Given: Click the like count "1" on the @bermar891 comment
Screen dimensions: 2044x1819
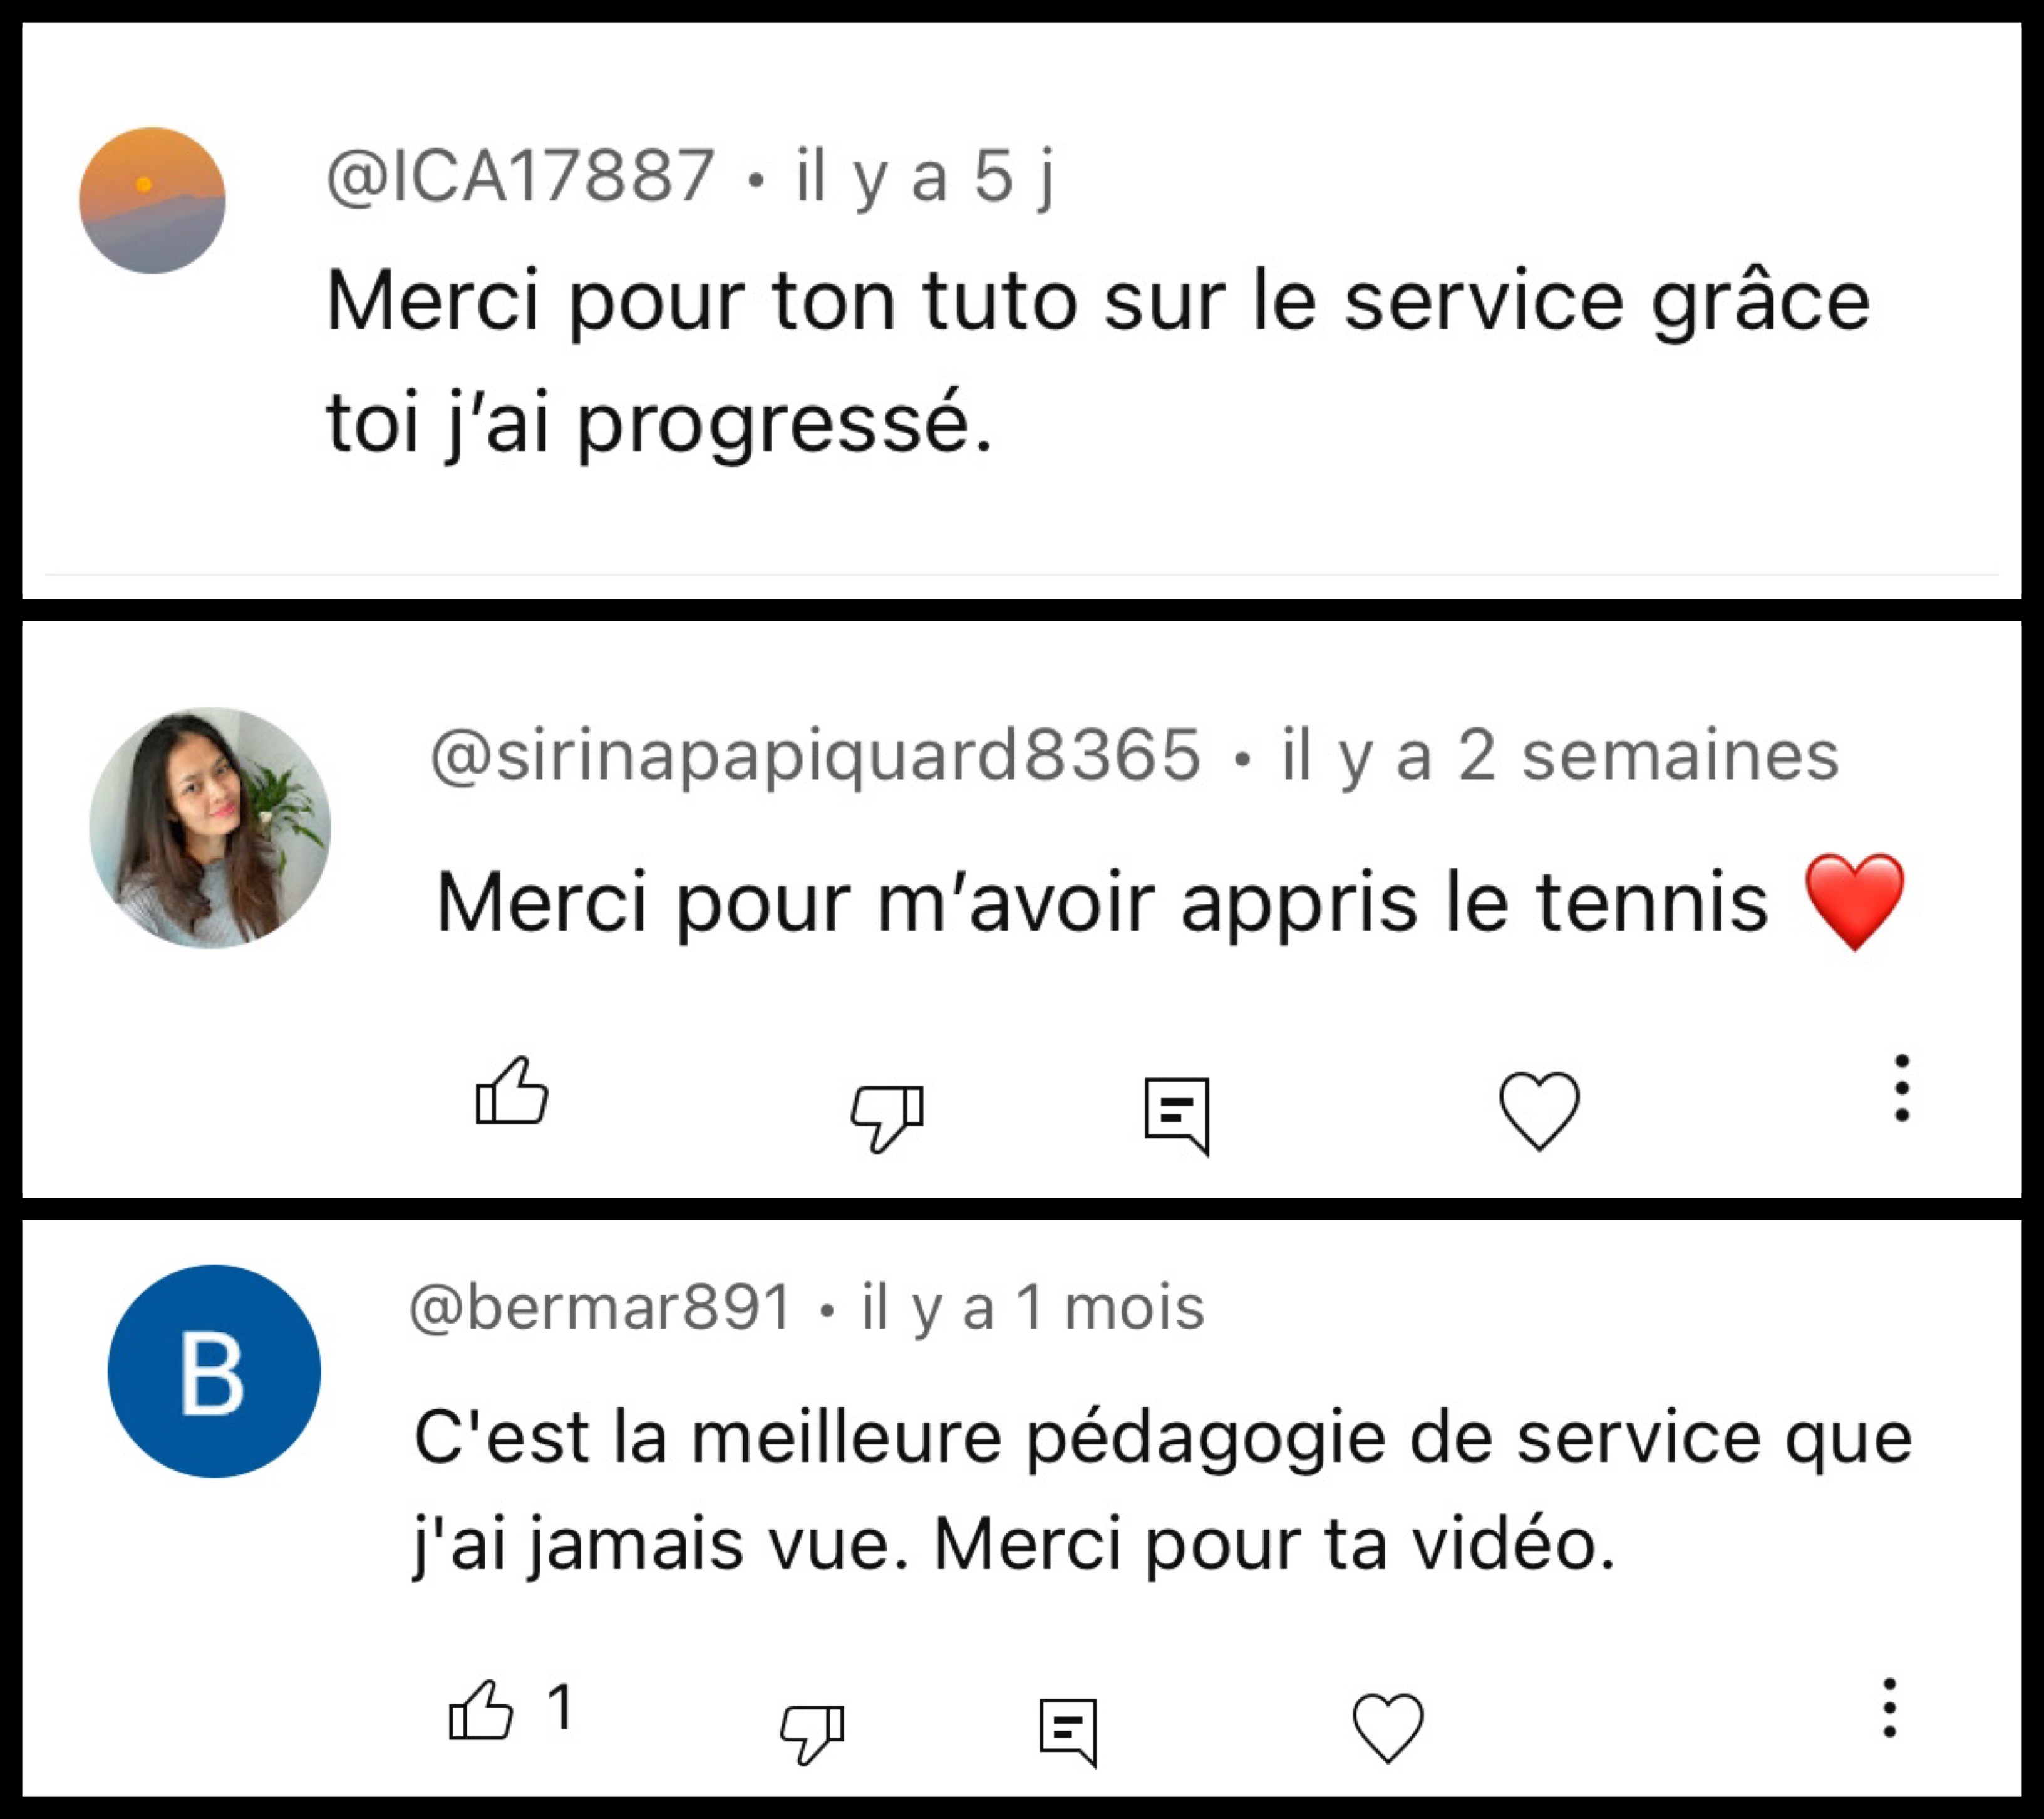Looking at the screenshot, I should click(x=560, y=1707).
